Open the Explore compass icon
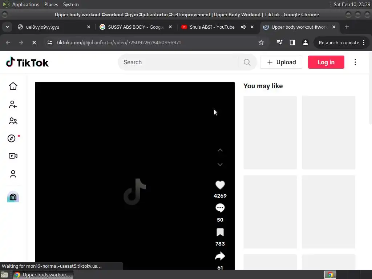The height and width of the screenshot is (279, 372). (x=11, y=138)
